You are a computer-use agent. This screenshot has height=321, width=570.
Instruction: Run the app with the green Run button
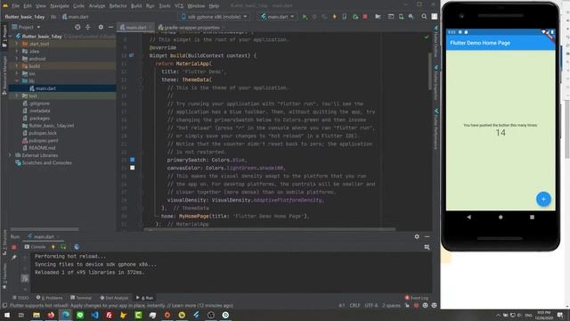point(305,17)
